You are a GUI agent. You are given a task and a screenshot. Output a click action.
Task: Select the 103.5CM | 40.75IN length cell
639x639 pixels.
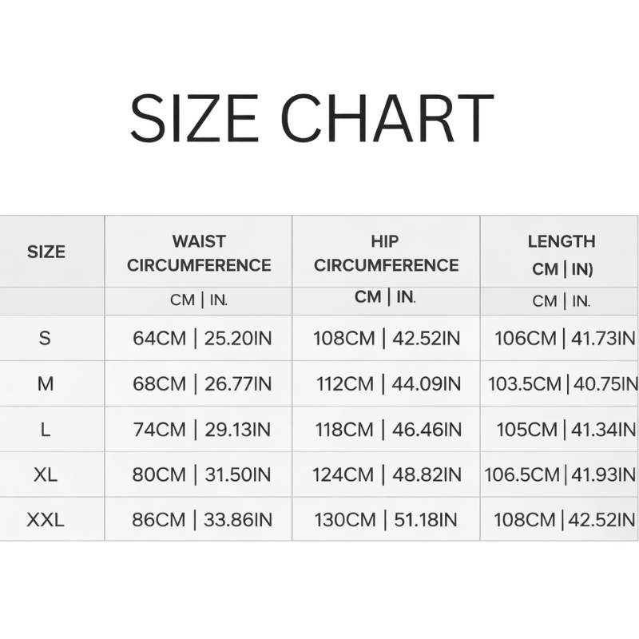[563, 384]
